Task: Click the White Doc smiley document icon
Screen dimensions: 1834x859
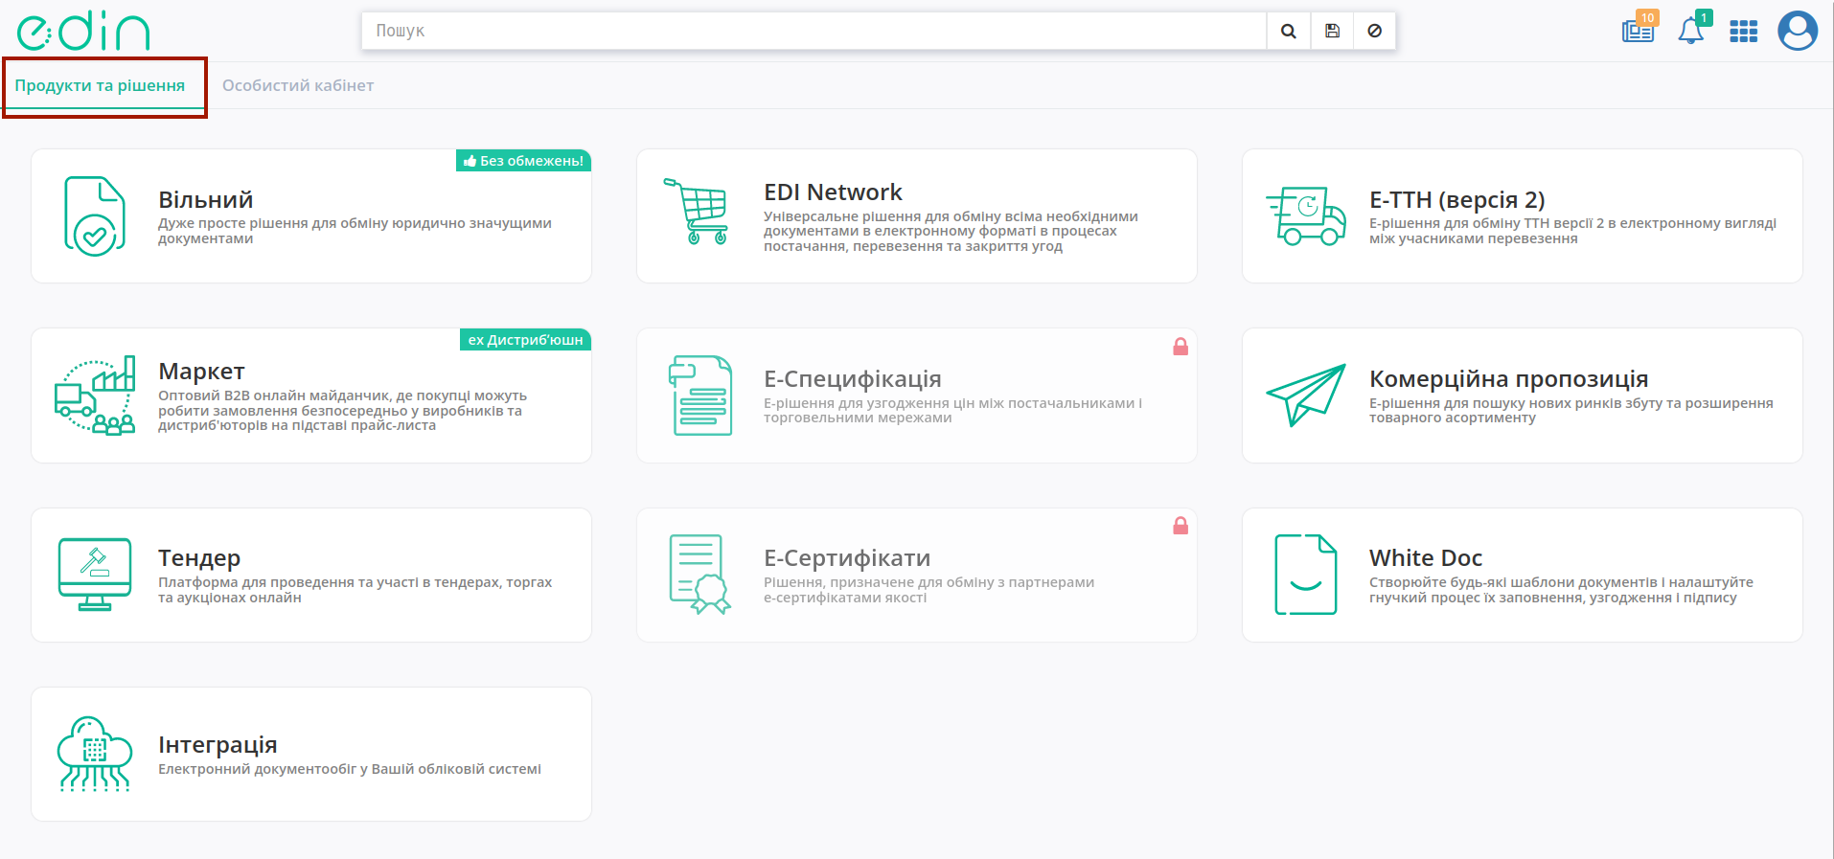Action: 1306,575
